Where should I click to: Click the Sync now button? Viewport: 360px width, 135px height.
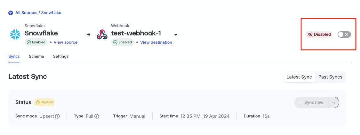(x=311, y=102)
